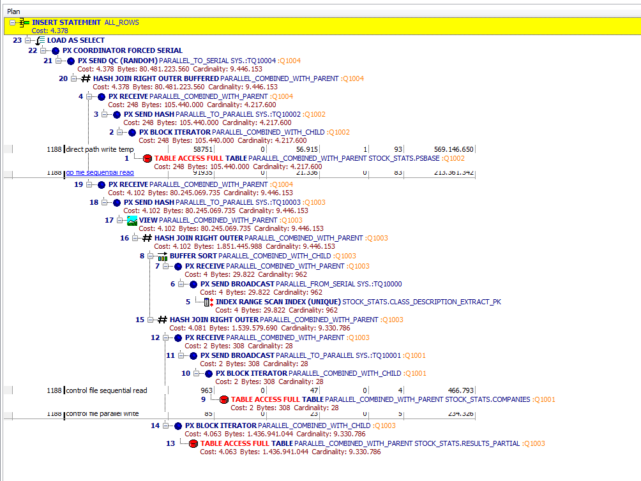
Task: Click the BUFFER SORT icon on step 8
Action: click(163, 256)
